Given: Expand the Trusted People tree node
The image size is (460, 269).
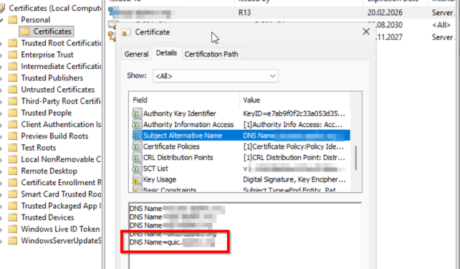Looking at the screenshot, I should pyautogui.click(x=1, y=113).
